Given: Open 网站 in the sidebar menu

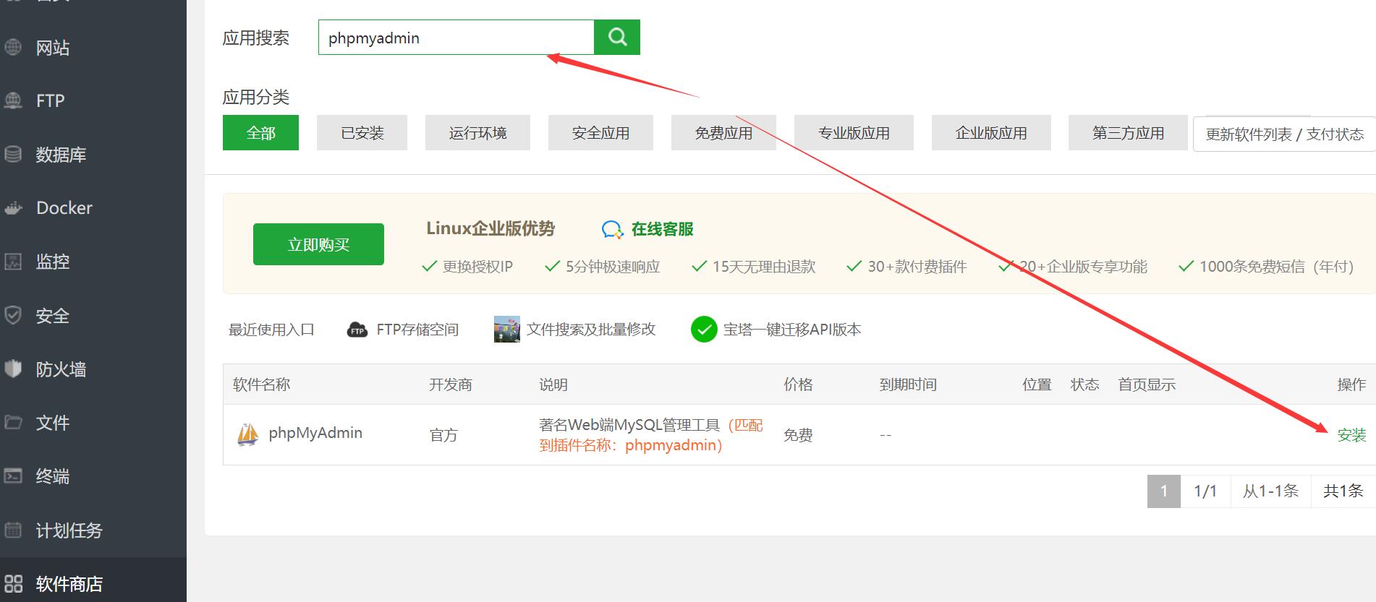Looking at the screenshot, I should (53, 48).
